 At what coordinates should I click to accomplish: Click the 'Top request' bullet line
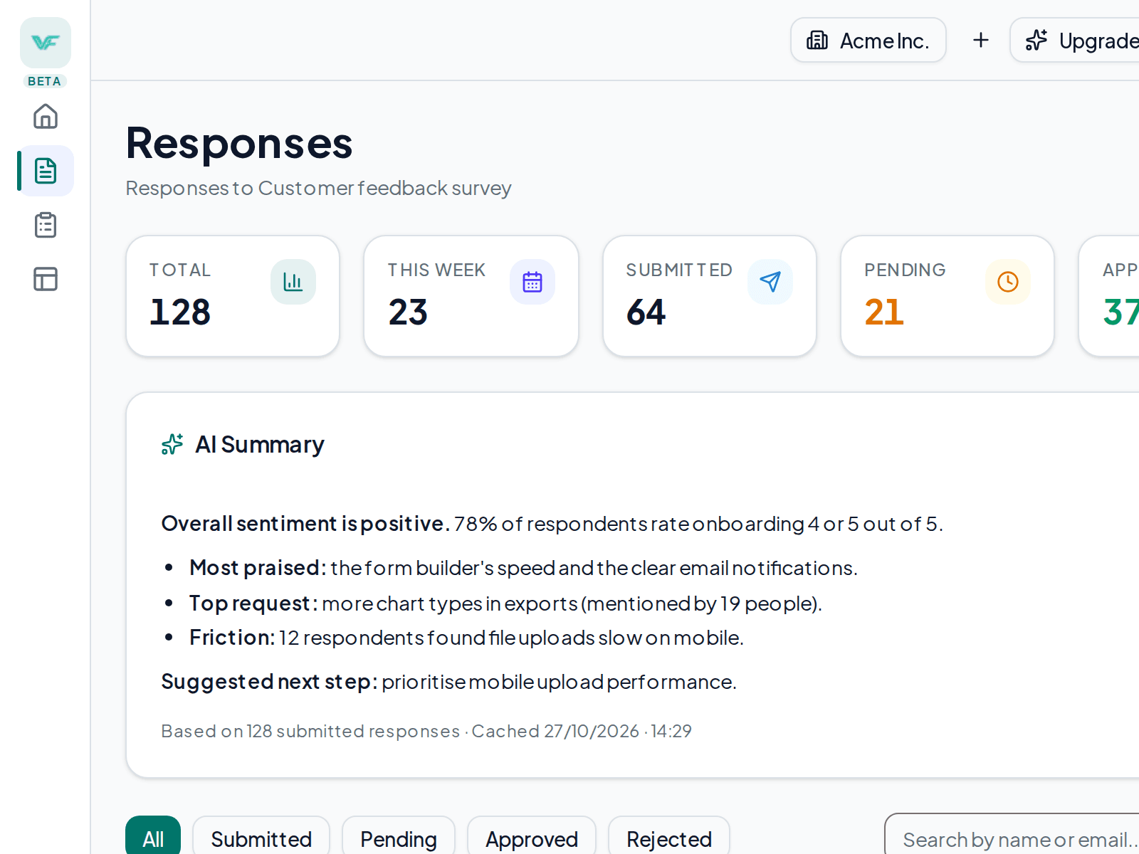[x=505, y=603]
